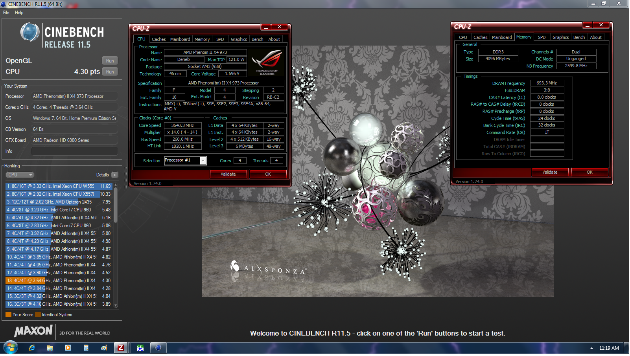Viewport: 630px width, 356px height.
Task: Select highlighted ranking row 13 at 3.64 GHz
Action: pos(59,281)
